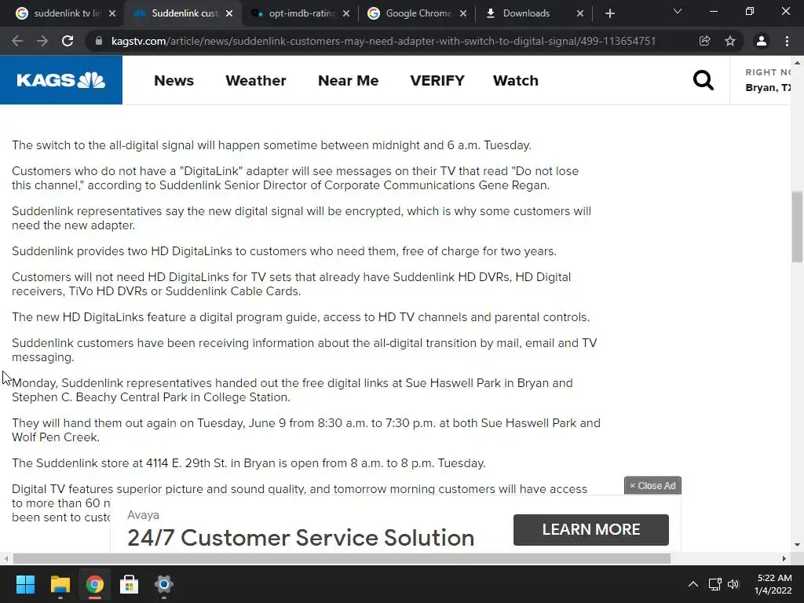Screen dimensions: 804x603
Task: Open the tab search chevron
Action: [678, 11]
